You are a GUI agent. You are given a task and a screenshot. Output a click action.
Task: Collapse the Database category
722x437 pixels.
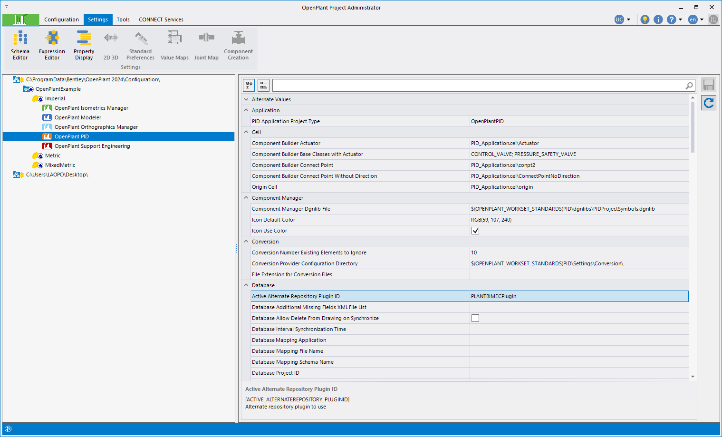(x=246, y=285)
